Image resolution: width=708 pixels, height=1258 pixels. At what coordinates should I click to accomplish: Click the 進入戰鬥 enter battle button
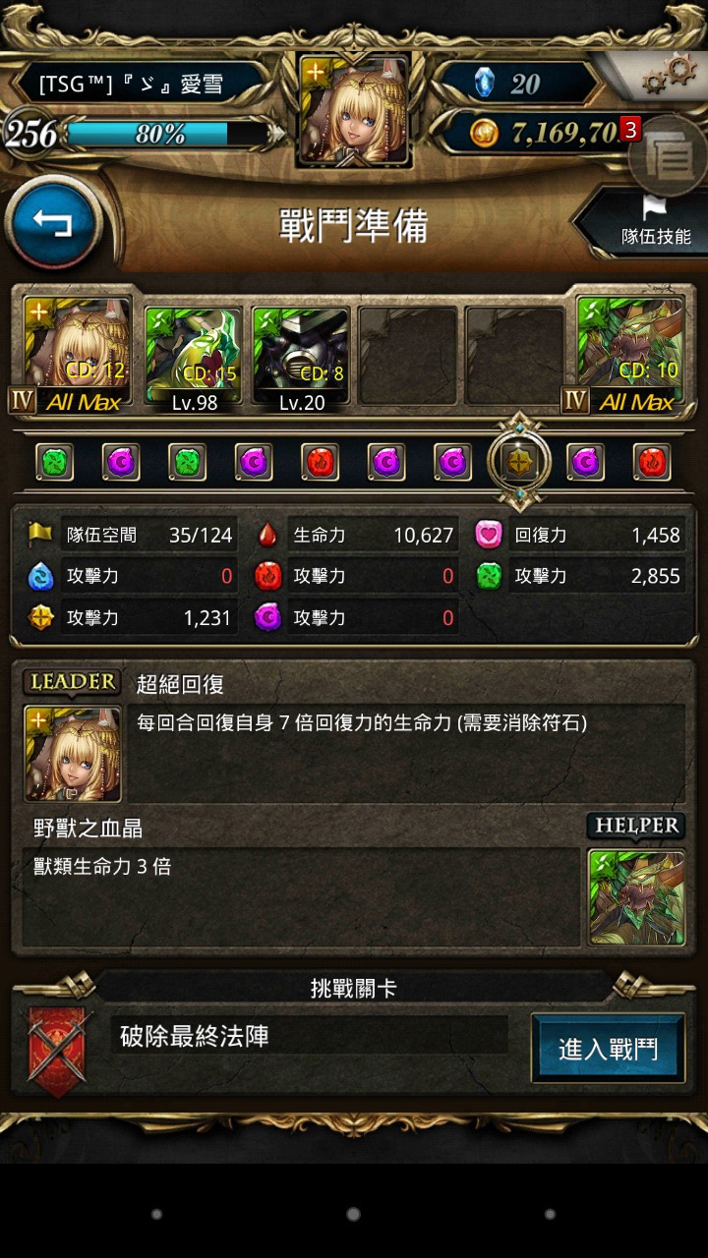tap(608, 1049)
